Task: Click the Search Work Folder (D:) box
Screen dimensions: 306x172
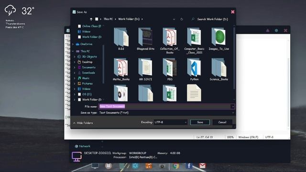Action: point(210,19)
